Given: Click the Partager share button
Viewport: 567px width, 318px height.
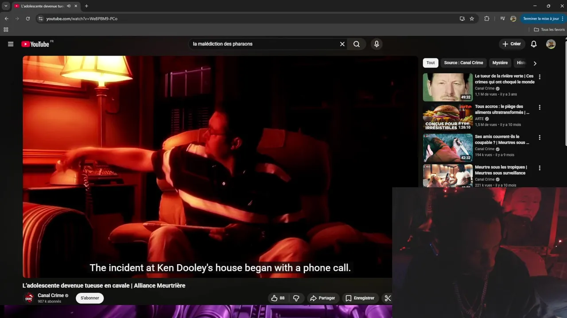Looking at the screenshot, I should click(x=322, y=298).
